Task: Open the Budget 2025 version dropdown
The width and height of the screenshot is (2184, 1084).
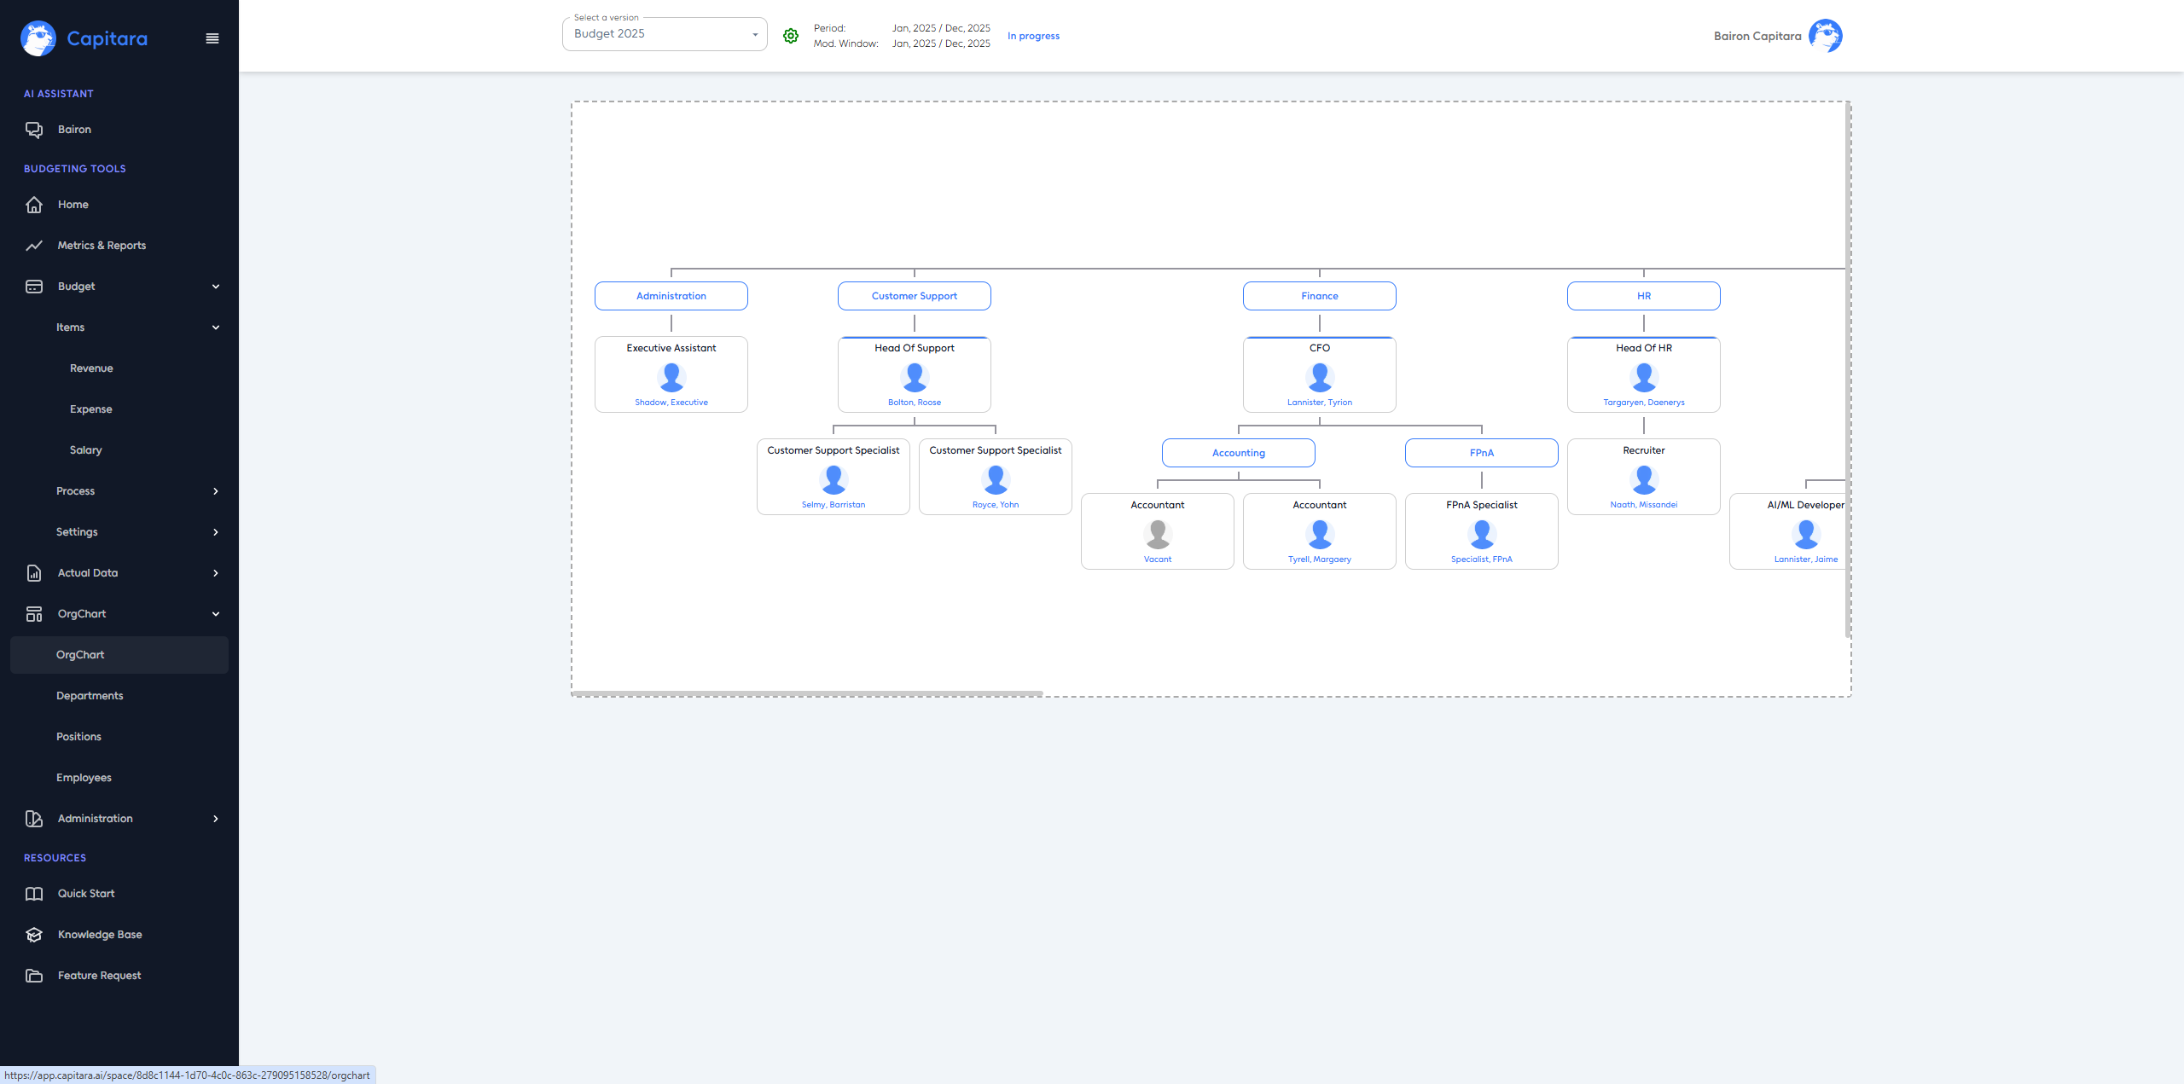Action: pos(665,34)
